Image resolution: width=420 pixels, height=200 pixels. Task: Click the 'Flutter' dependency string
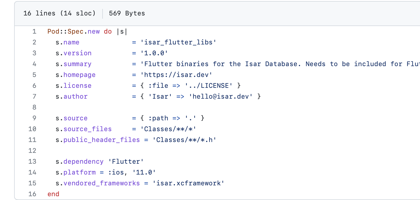[x=126, y=162]
